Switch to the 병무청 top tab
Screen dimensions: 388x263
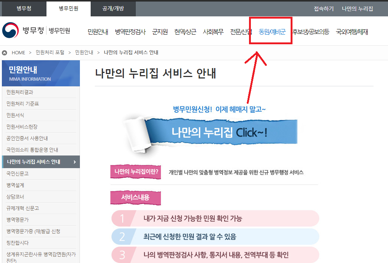tap(23, 9)
